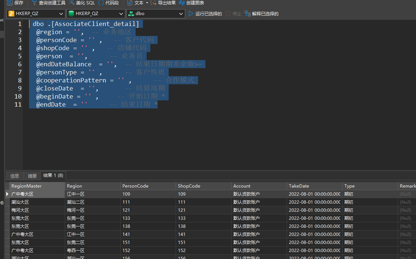The image size is (416, 259).
Task: Click the PersonCode 109 cell
Action: tap(148, 194)
